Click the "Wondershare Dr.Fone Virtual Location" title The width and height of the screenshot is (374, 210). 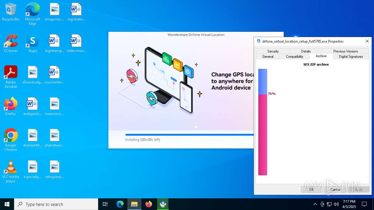click(196, 35)
